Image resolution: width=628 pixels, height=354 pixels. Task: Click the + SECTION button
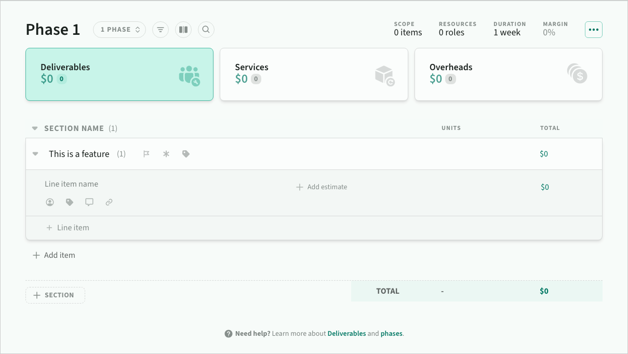55,295
